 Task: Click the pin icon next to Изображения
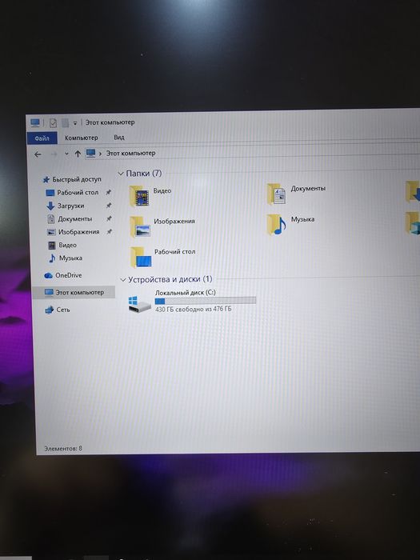point(110,231)
